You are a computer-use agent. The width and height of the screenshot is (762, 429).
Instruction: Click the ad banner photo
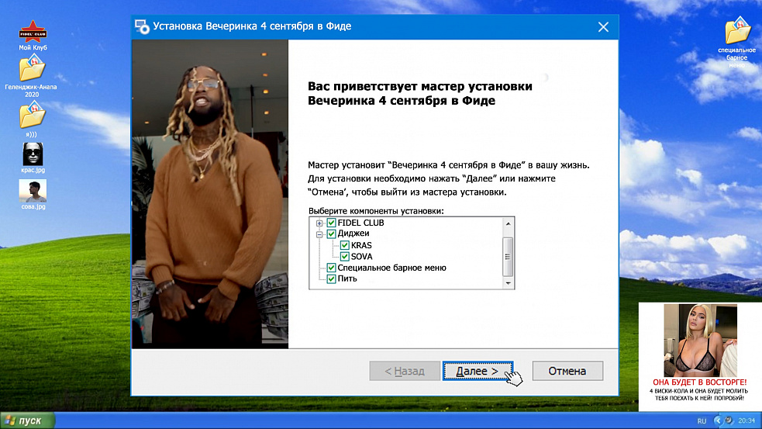[700, 341]
